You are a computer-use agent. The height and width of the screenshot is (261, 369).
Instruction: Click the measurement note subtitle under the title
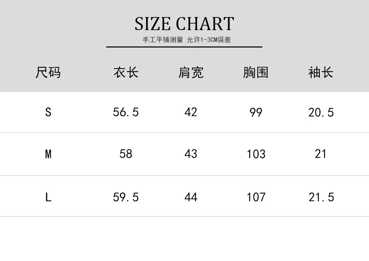187,40
